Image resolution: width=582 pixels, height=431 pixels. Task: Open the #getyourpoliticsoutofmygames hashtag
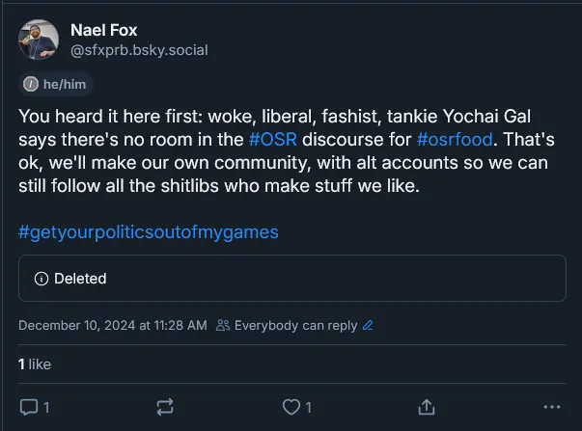point(148,232)
